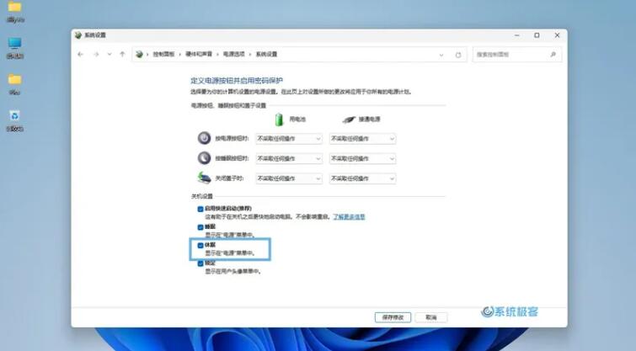Image resolution: width=636 pixels, height=351 pixels.
Task: Select the folder icon above the recycle bin
Action: (15, 84)
